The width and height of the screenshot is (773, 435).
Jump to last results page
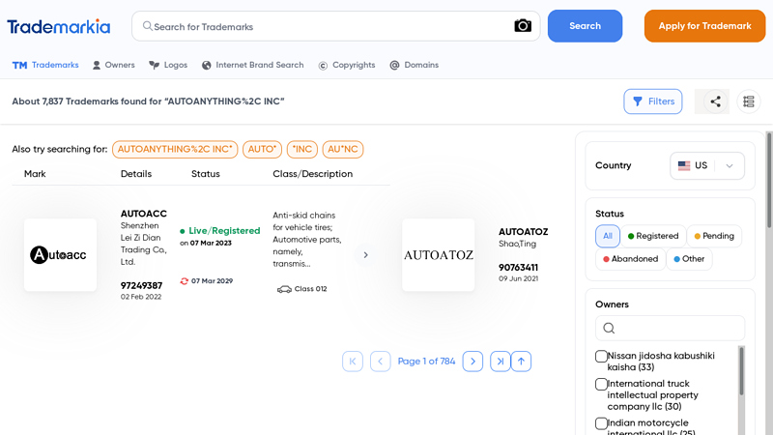(500, 362)
